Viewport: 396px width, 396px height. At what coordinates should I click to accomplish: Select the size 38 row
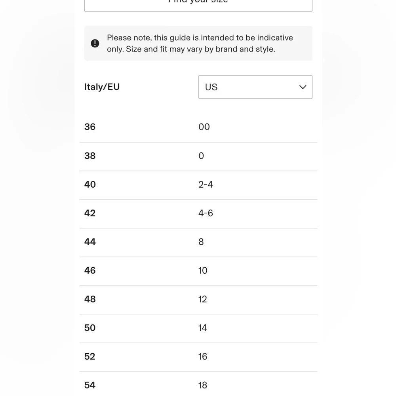coord(198,156)
